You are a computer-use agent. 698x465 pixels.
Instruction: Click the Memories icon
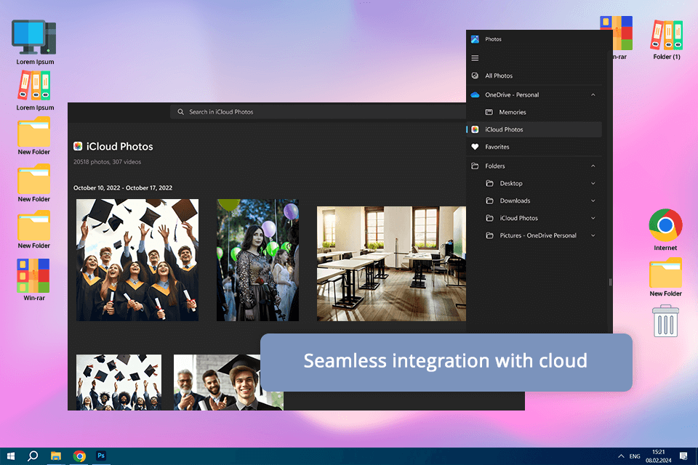point(489,112)
